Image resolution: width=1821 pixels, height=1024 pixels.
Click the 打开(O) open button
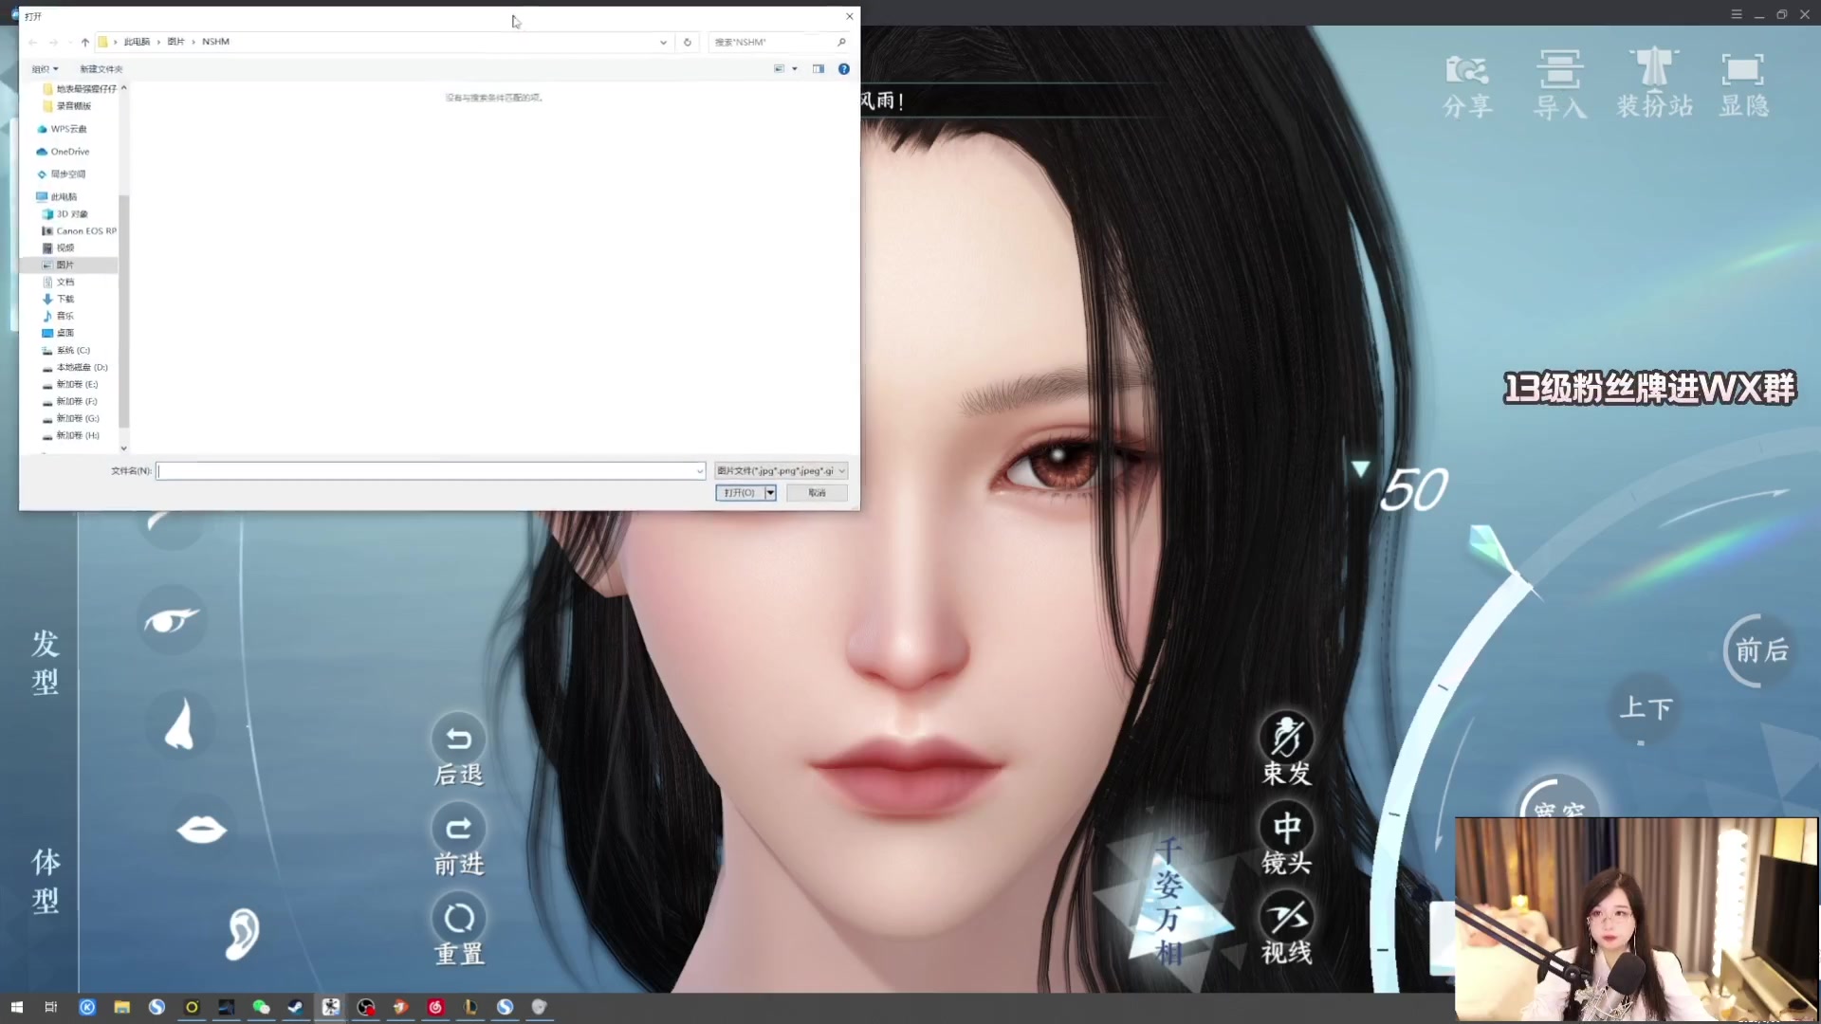point(740,493)
